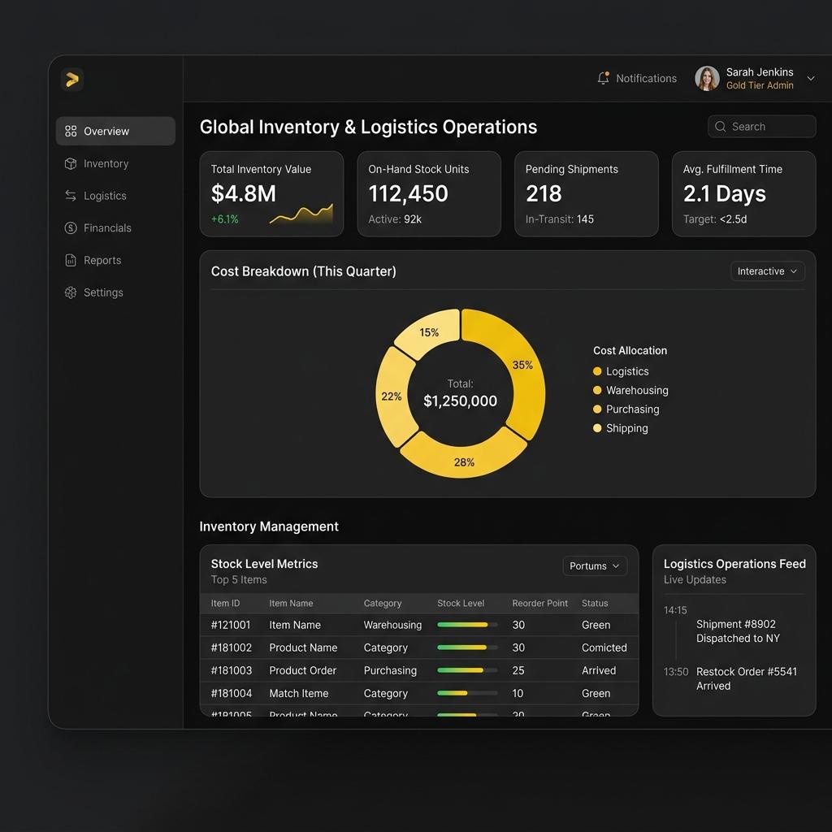Click the Comicted status cell

pyautogui.click(x=604, y=648)
